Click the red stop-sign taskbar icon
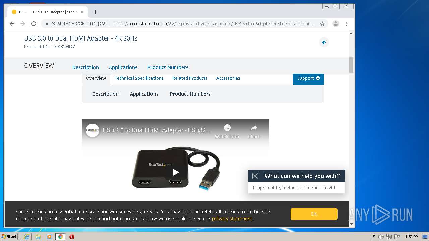429x241 pixels. (x=72, y=237)
